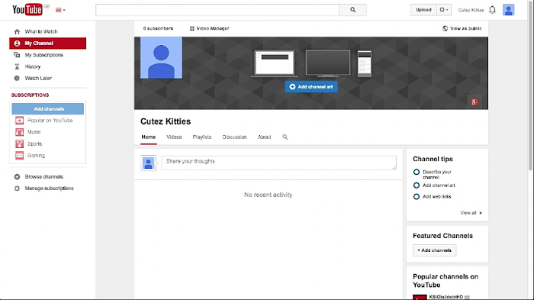Screen dimensions: 534x300
Task: Click View all under Channel tips
Action: point(471,213)
